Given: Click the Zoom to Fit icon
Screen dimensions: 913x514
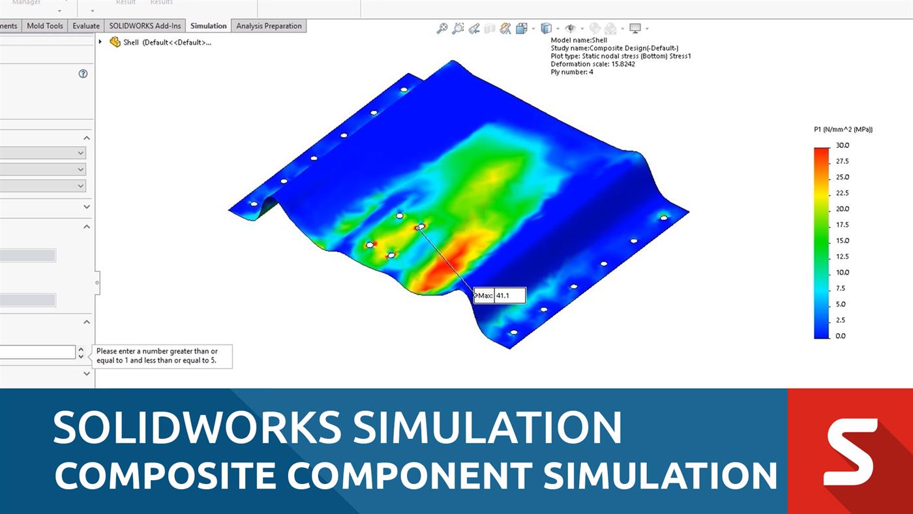Looking at the screenshot, I should 442,28.
